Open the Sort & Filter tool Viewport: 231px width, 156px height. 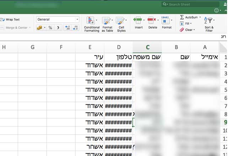tap(209, 24)
